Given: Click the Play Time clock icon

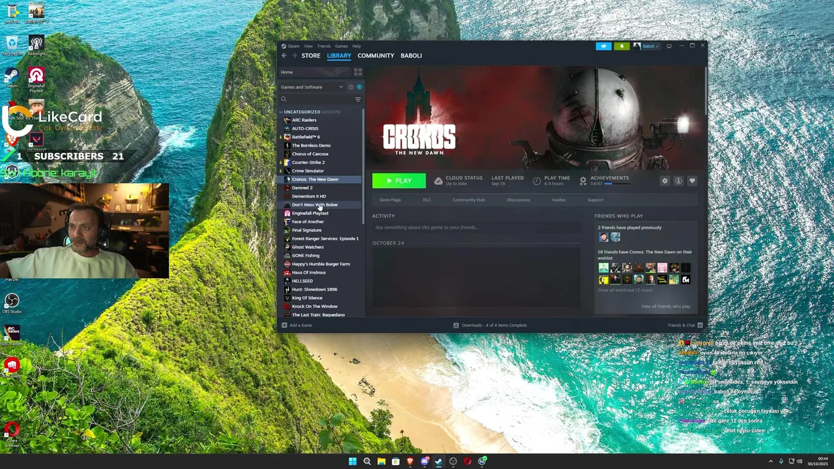Looking at the screenshot, I should click(537, 180).
